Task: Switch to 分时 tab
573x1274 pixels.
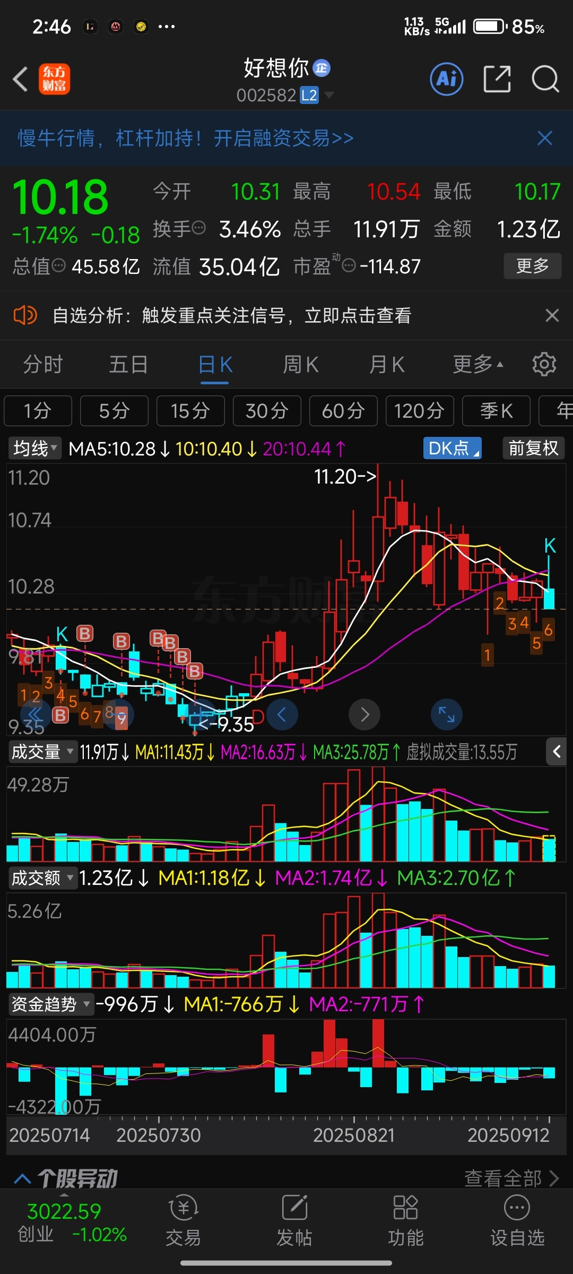Action: click(x=43, y=365)
